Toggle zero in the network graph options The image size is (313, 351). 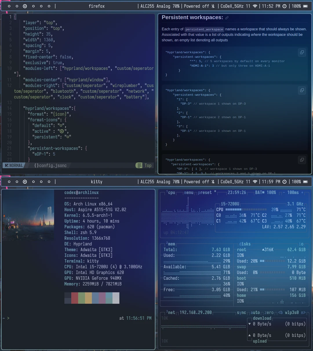coord(269,312)
